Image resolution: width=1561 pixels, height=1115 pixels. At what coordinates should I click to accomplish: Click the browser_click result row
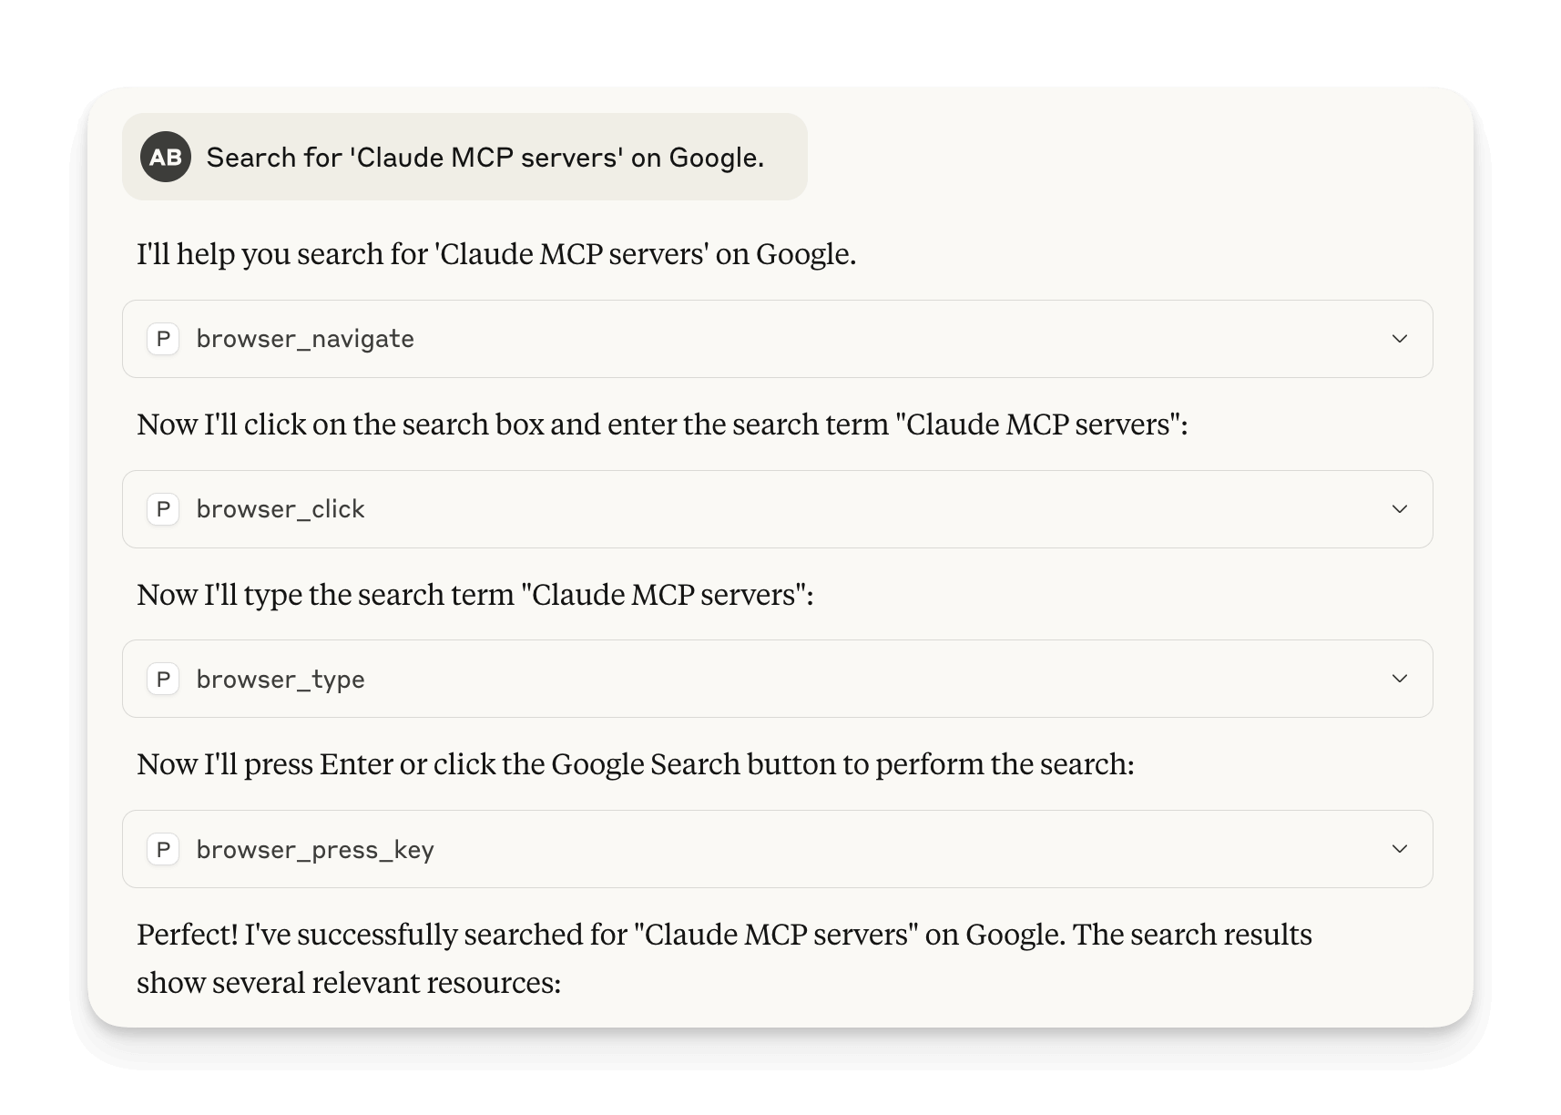coord(779,509)
